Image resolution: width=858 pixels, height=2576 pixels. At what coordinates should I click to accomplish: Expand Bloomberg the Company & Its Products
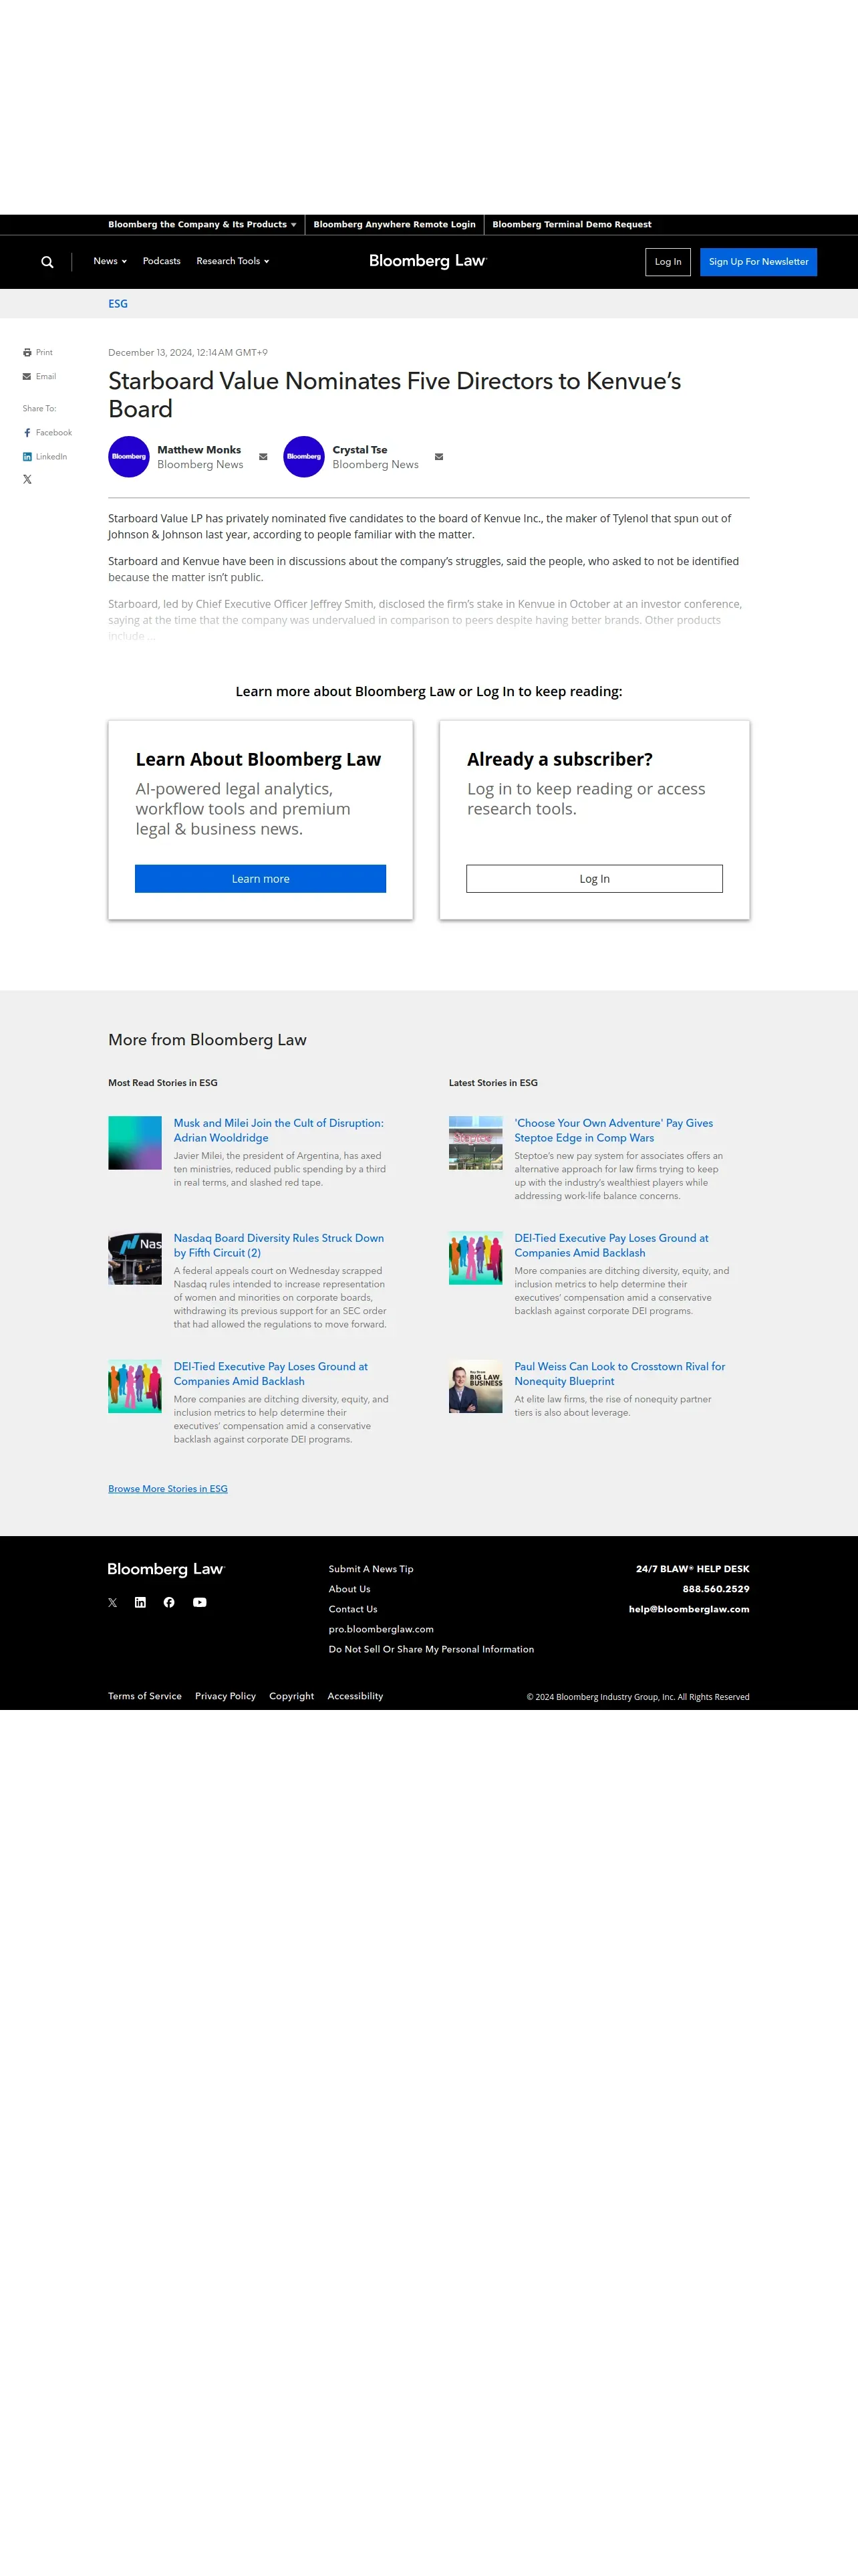click(x=202, y=225)
